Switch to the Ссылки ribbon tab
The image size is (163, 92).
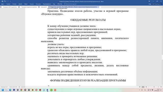[32, 4]
